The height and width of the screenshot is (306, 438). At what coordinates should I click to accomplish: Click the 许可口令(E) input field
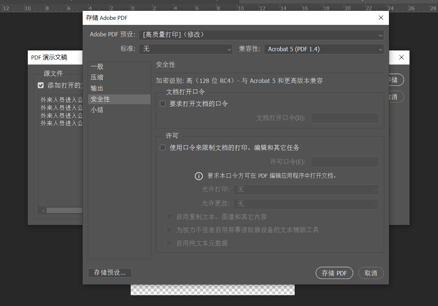coord(345,162)
